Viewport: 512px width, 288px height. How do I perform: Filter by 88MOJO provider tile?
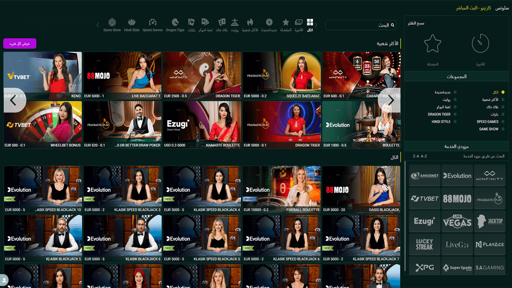[457, 198]
